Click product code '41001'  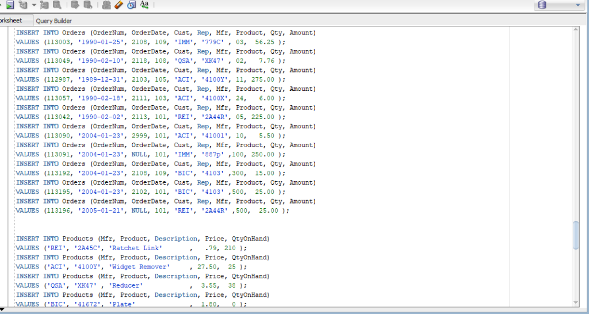point(215,136)
